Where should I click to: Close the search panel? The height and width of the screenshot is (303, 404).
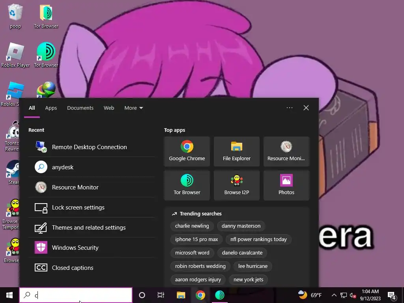coord(306,108)
